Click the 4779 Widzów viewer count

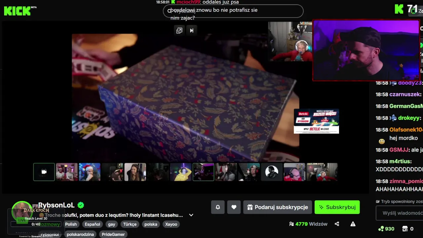tap(308, 224)
